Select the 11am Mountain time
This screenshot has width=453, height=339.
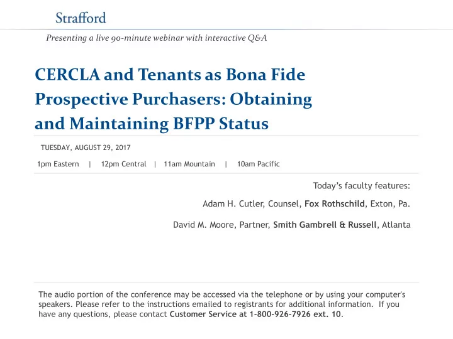point(189,164)
